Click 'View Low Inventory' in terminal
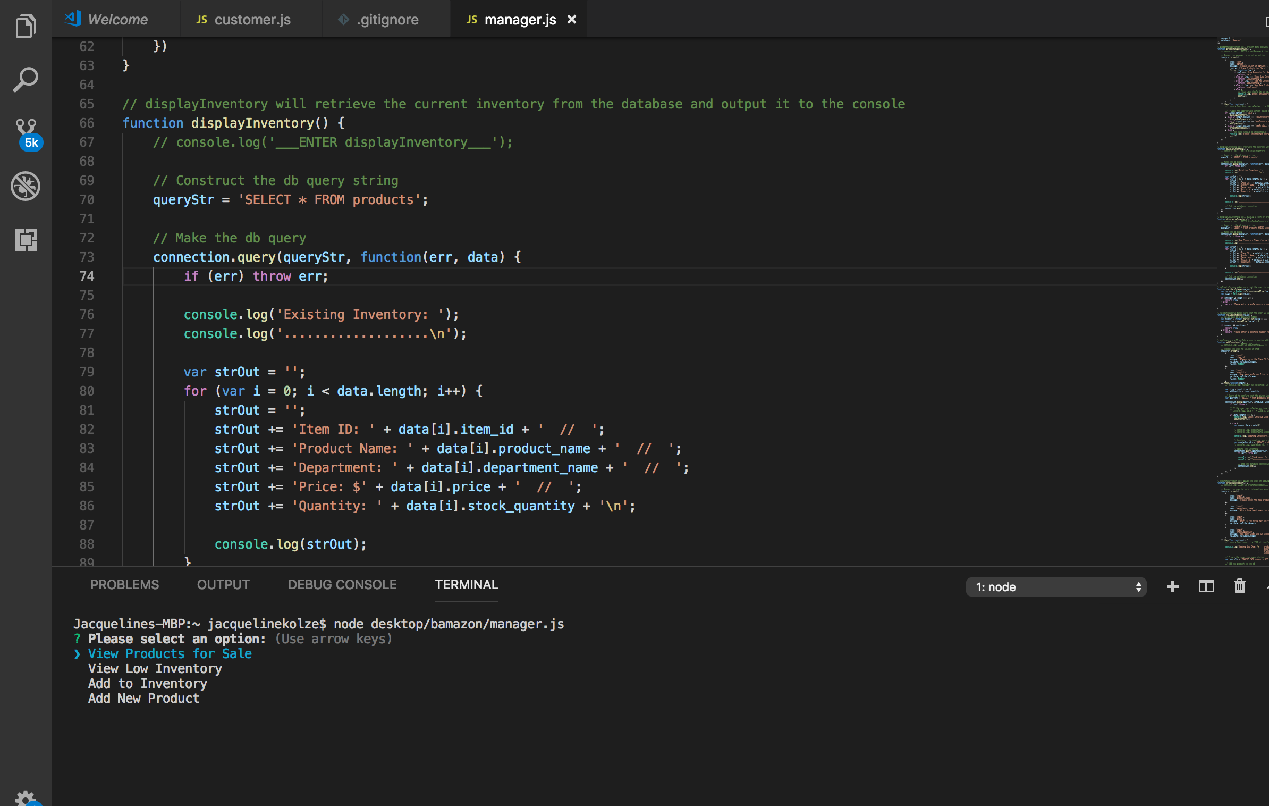This screenshot has height=806, width=1269. 155,669
